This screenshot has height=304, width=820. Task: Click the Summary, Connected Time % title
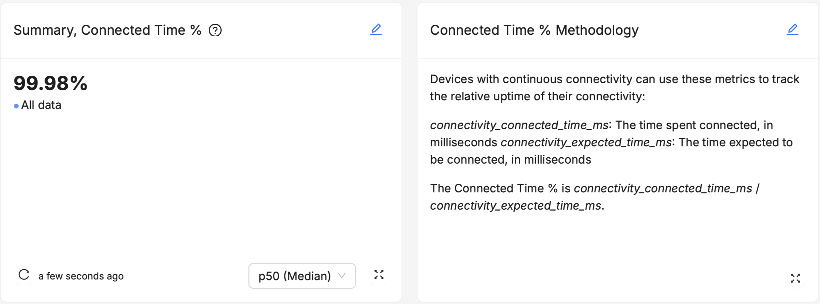point(107,30)
